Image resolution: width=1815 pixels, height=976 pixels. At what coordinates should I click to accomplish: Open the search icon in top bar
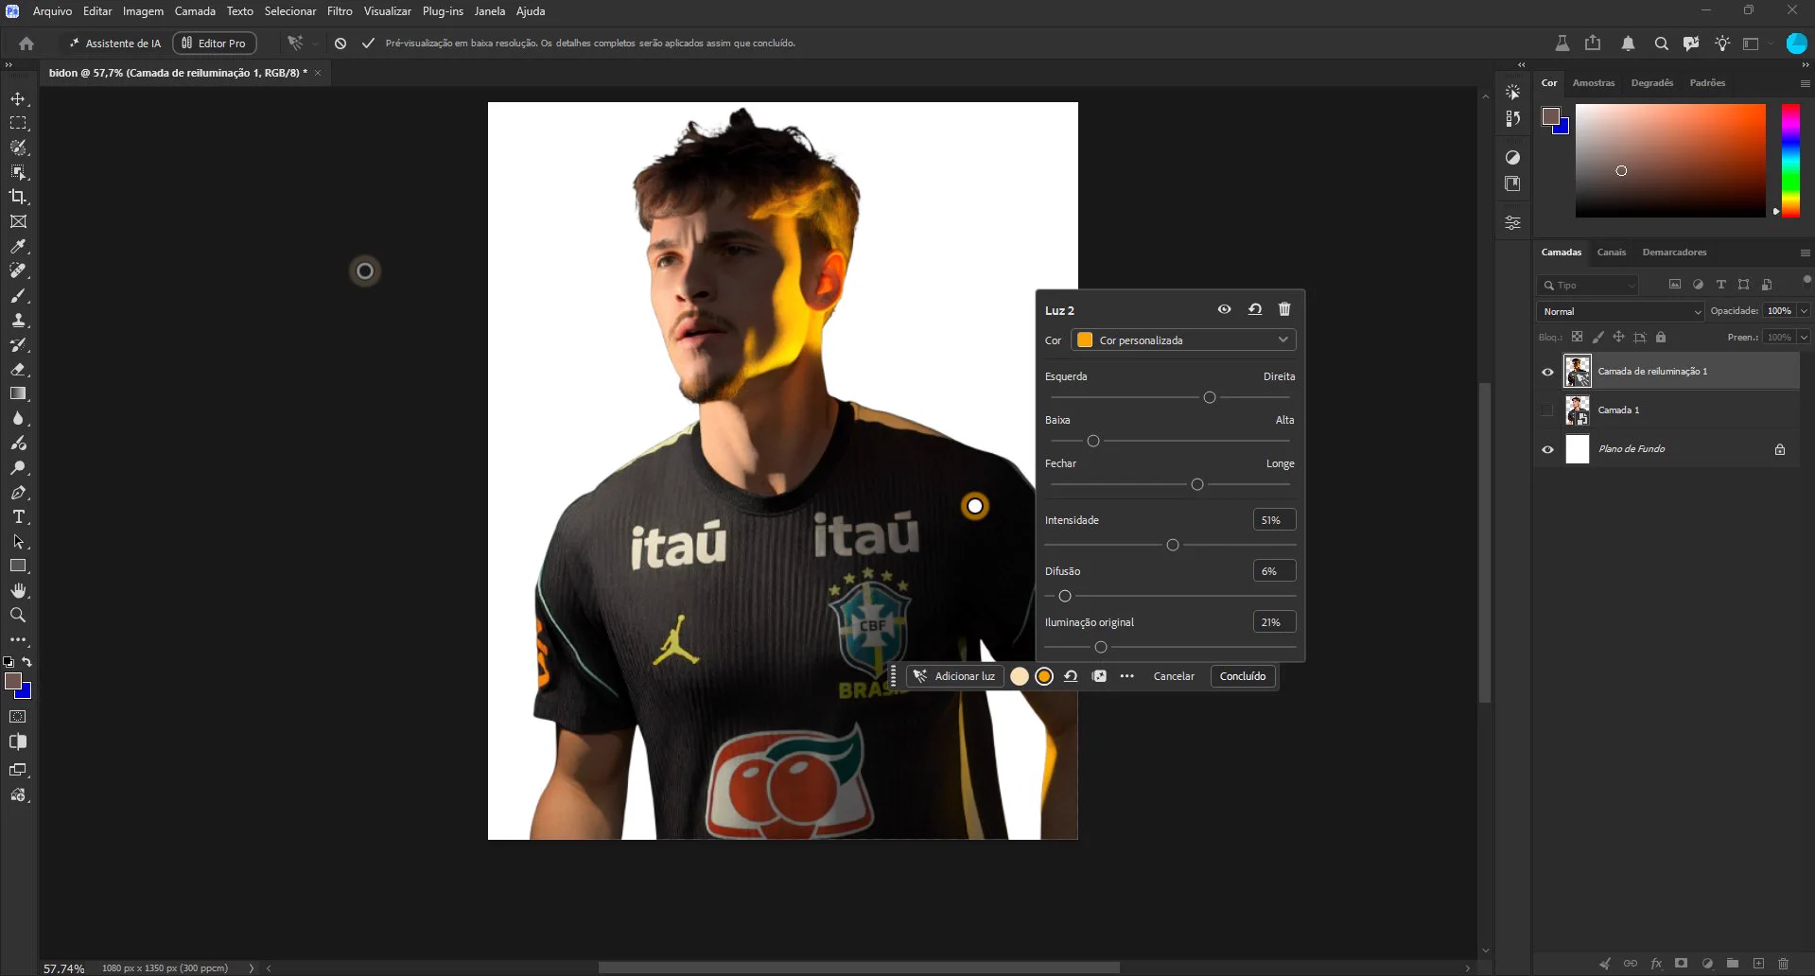tap(1661, 44)
